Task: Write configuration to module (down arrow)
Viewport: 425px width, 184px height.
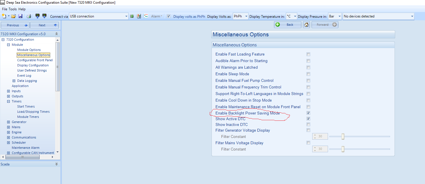Action: click(x=44, y=16)
